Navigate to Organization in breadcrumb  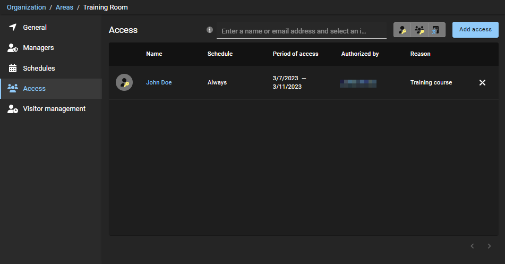pyautogui.click(x=26, y=7)
